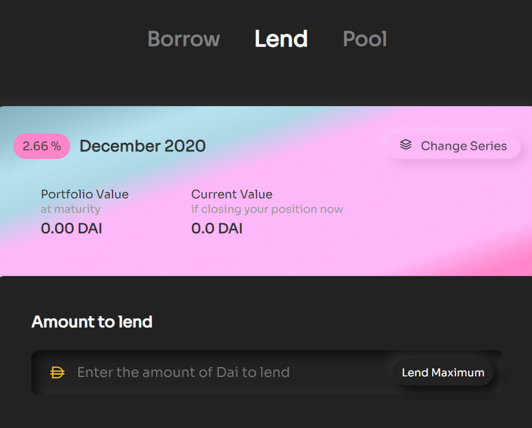532x428 pixels.
Task: Click the 'at maturity' subtitle text
Action: 70,209
